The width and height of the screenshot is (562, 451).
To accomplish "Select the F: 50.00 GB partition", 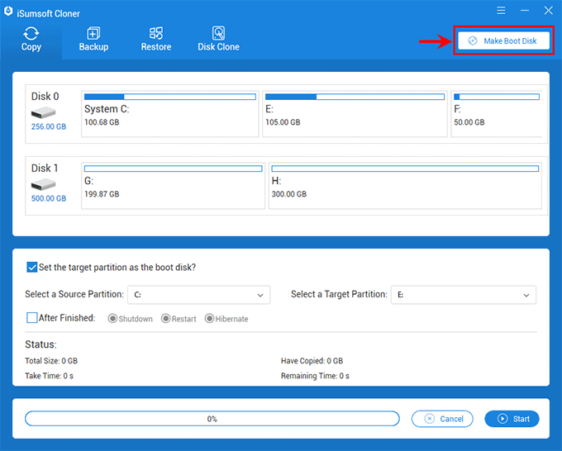I will (x=497, y=114).
